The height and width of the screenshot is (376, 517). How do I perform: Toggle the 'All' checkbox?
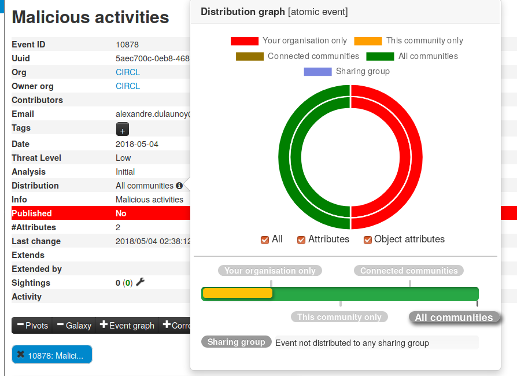coord(265,239)
